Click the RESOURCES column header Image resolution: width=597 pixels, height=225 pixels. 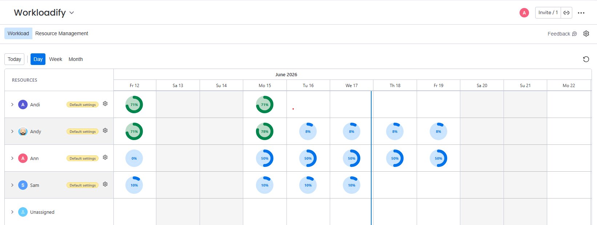coord(25,80)
